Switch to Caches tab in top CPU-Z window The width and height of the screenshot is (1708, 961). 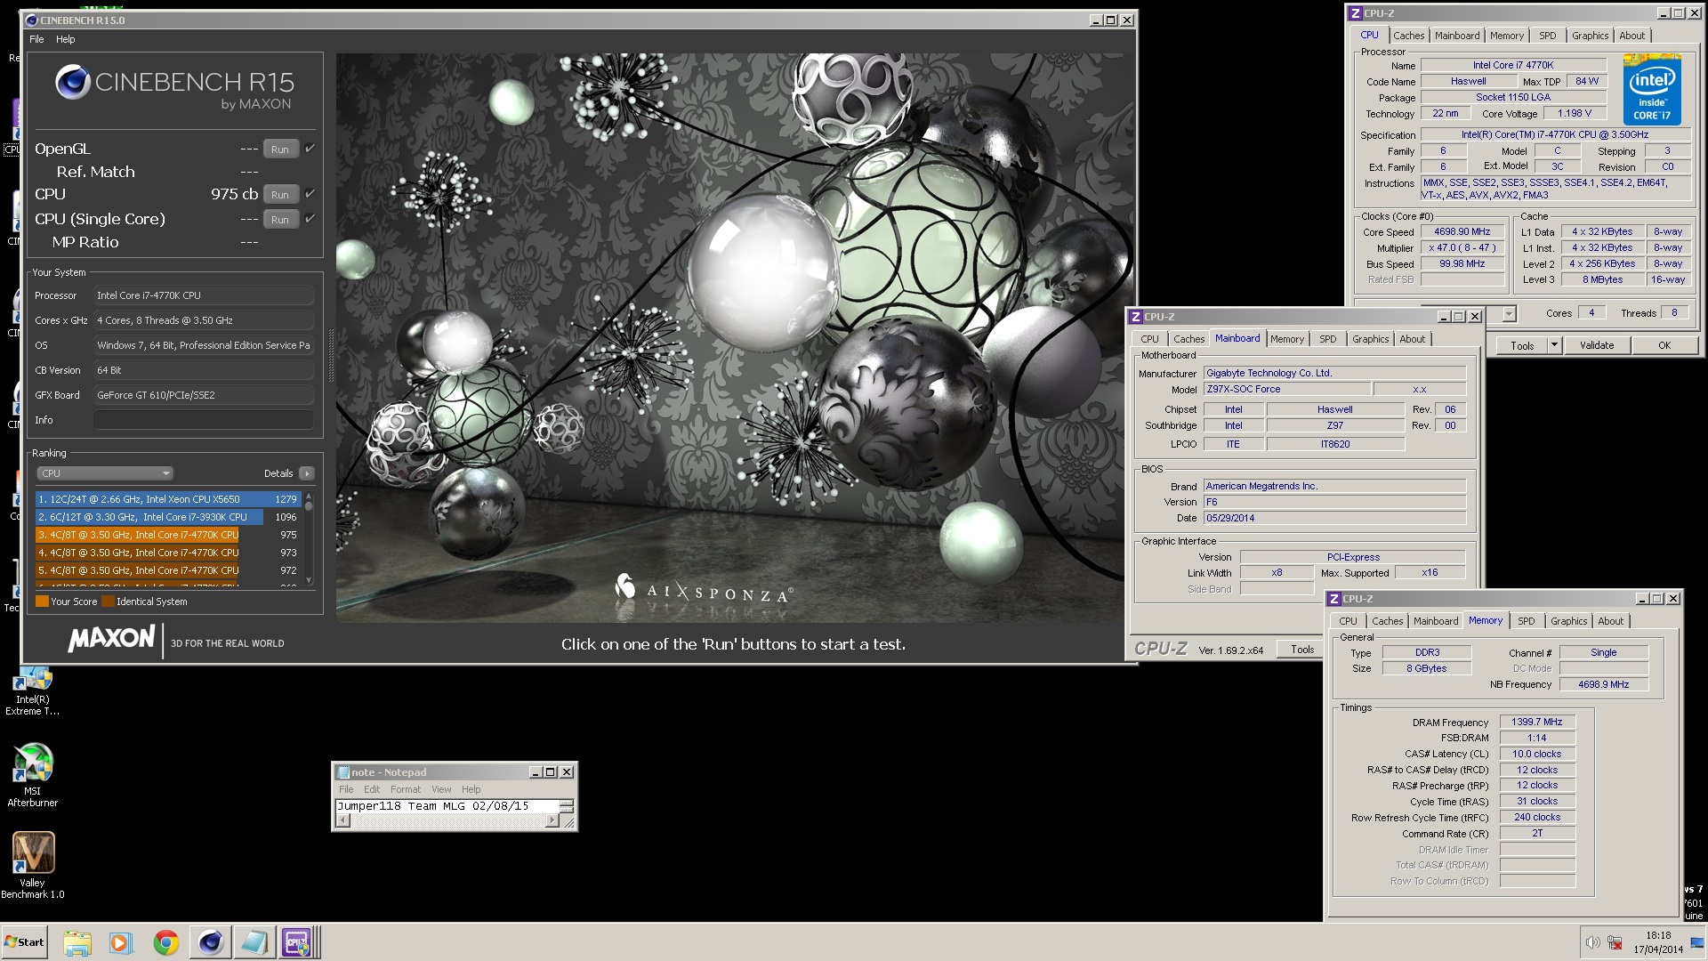[x=1408, y=36]
